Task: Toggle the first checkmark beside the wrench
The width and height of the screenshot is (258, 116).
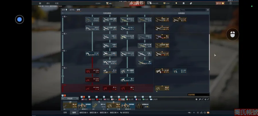Action: pos(203,99)
